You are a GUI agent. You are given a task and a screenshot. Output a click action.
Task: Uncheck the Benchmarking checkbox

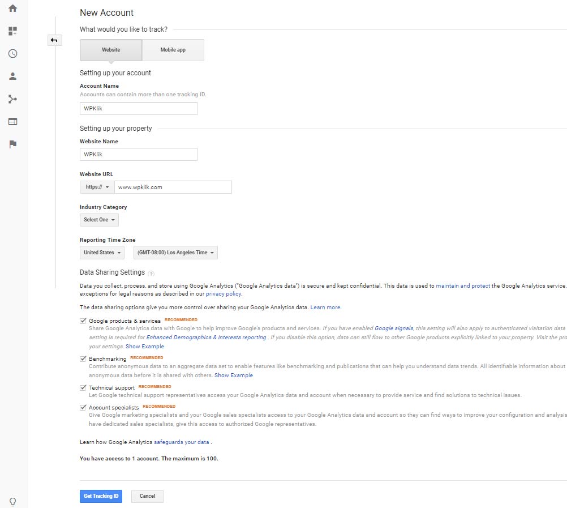(83, 359)
